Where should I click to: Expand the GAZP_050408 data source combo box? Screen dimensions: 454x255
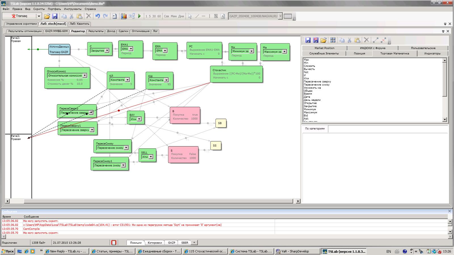point(280,16)
